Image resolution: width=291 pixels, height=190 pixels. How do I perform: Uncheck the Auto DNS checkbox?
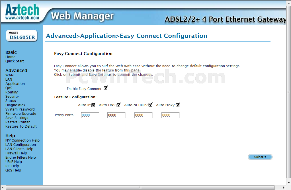[118, 105]
